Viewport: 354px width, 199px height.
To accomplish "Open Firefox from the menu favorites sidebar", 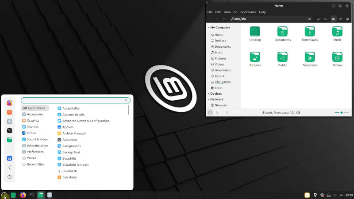I will click(x=9, y=103).
